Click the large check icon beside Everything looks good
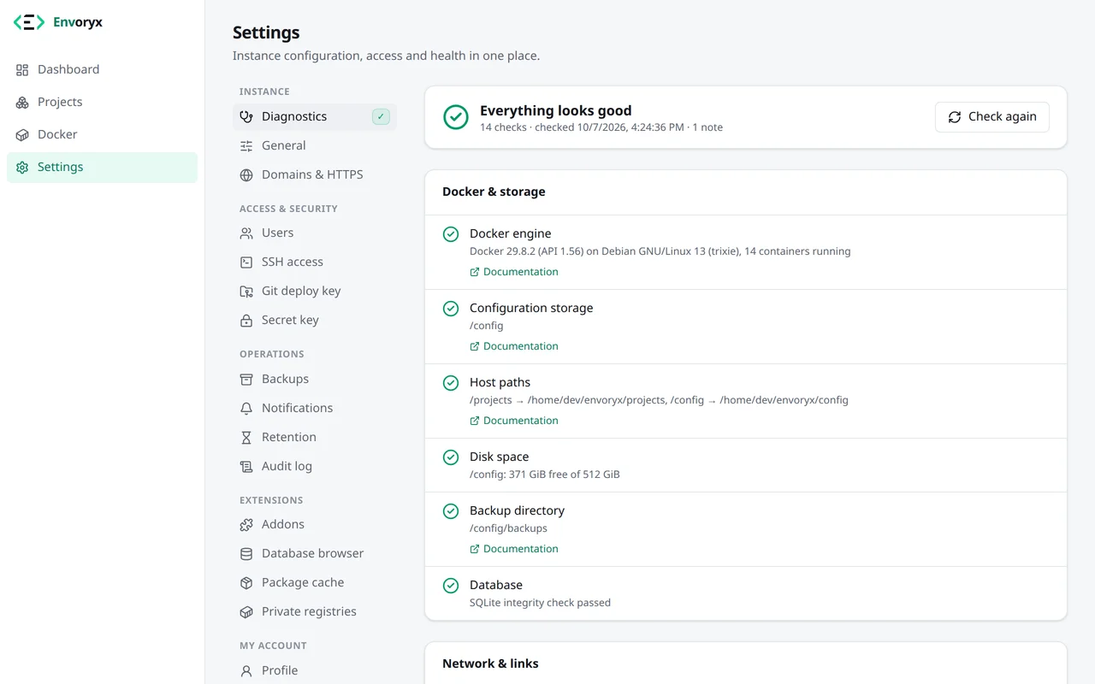Viewport: 1095px width, 684px height. (456, 117)
